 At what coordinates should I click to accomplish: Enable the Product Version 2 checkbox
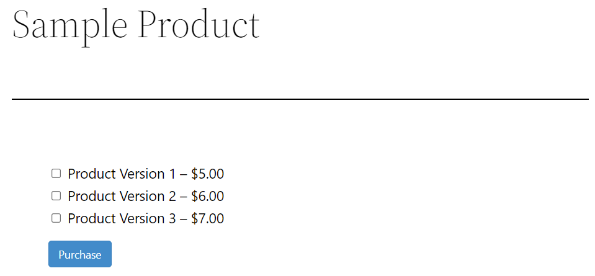point(56,196)
